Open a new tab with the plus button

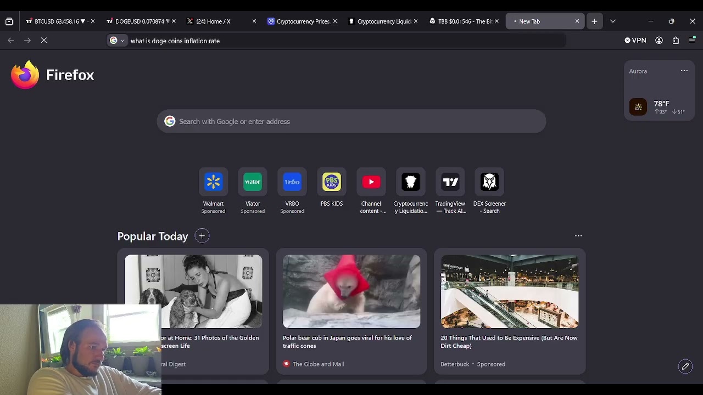[x=594, y=21]
